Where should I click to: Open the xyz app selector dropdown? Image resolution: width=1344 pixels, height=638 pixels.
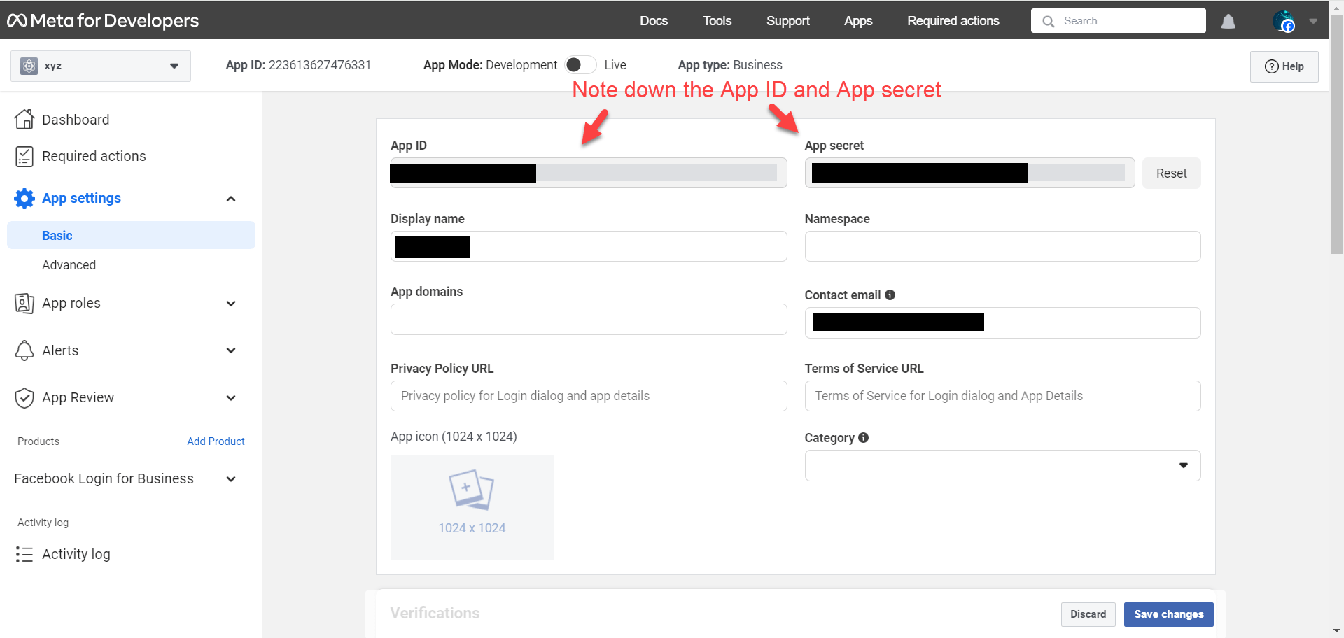pos(101,66)
